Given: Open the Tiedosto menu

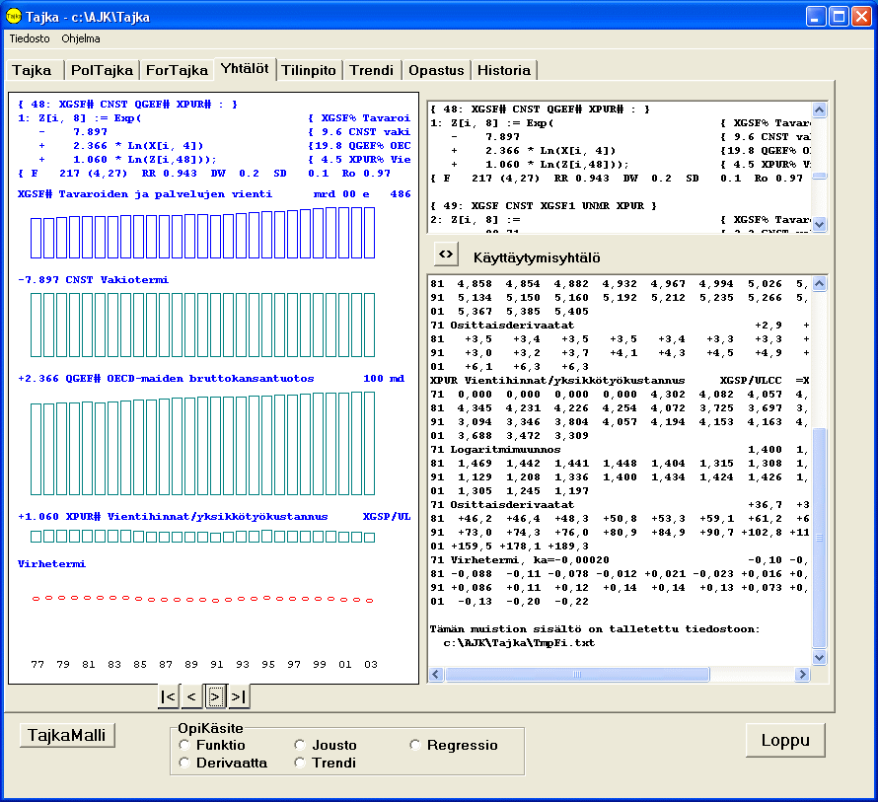Looking at the screenshot, I should (x=30, y=38).
